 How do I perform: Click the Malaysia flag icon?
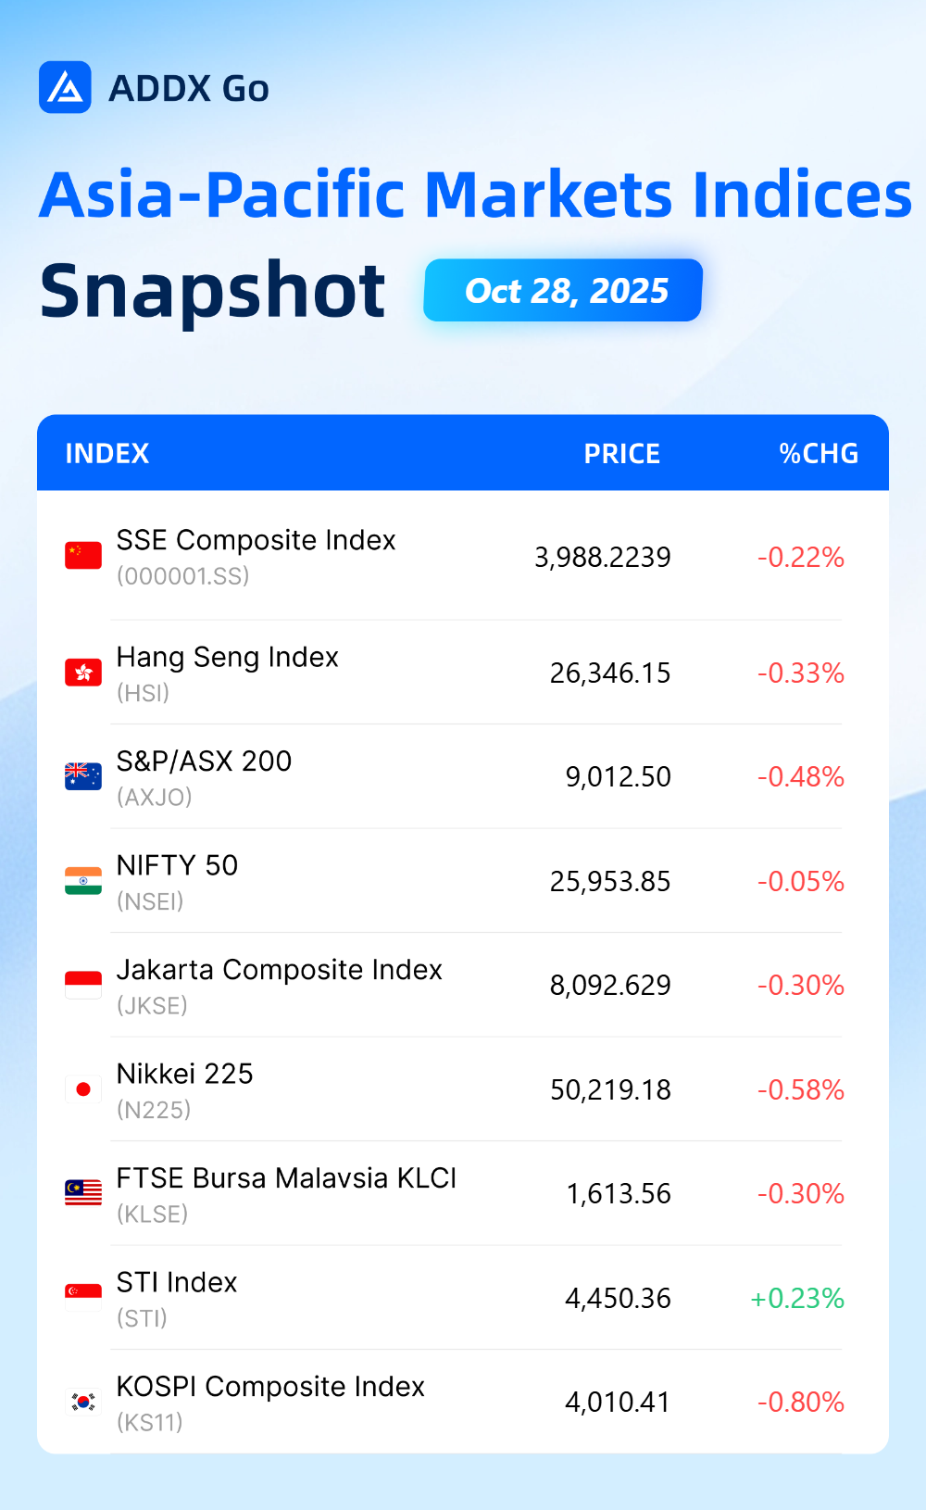pos(83,1193)
